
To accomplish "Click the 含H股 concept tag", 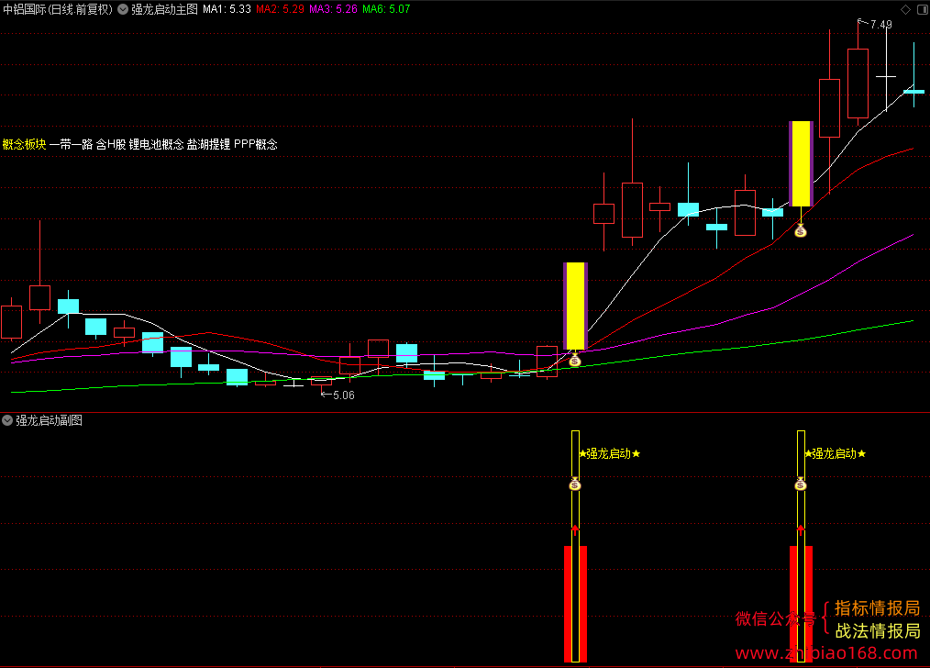I will (x=111, y=144).
